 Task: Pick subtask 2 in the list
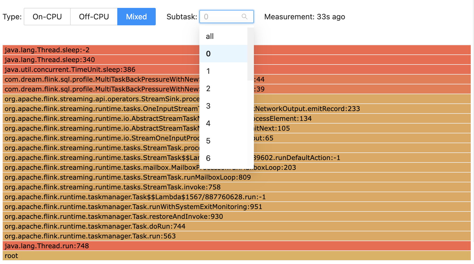pos(223,88)
